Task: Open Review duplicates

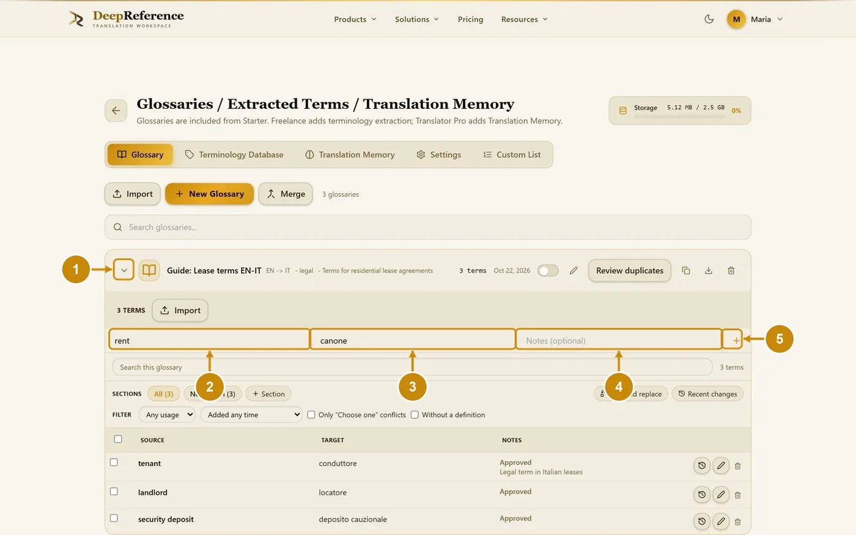Action: [630, 270]
